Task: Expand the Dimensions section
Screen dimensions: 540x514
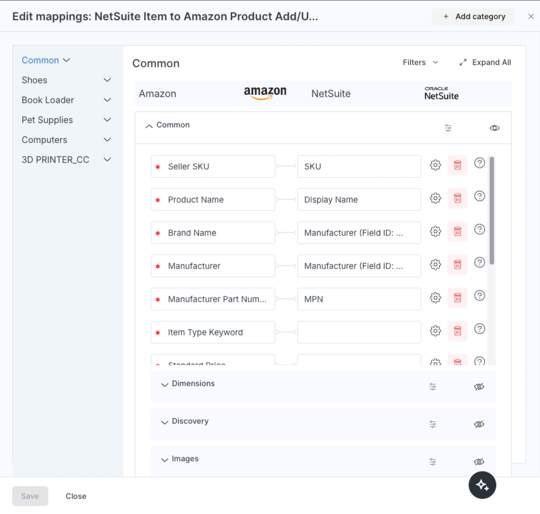Action: pos(165,384)
